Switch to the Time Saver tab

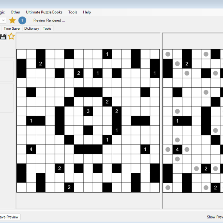click(12, 28)
